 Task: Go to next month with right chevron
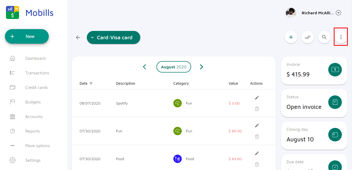[x=201, y=67]
